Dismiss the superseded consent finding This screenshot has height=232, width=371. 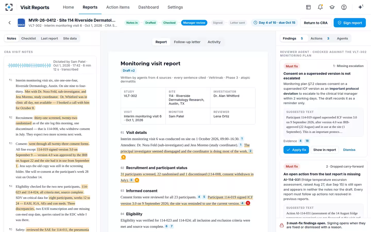[349, 150]
